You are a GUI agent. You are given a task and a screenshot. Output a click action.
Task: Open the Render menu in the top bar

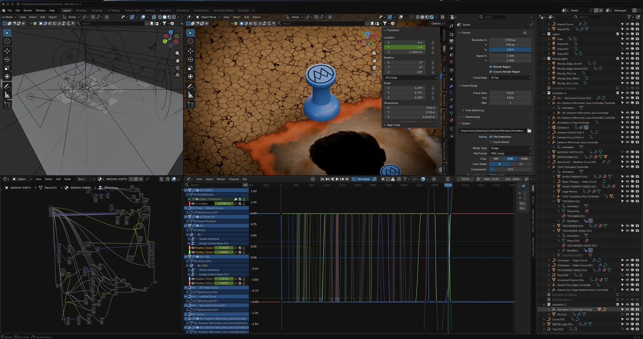(27, 10)
